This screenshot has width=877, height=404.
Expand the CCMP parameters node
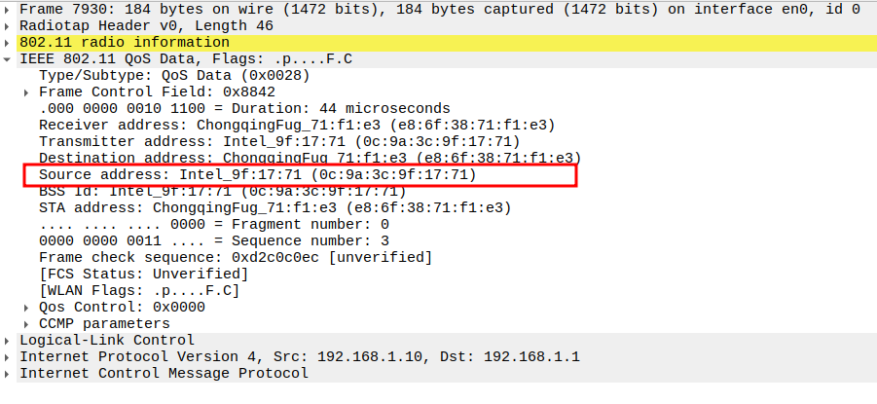28,323
